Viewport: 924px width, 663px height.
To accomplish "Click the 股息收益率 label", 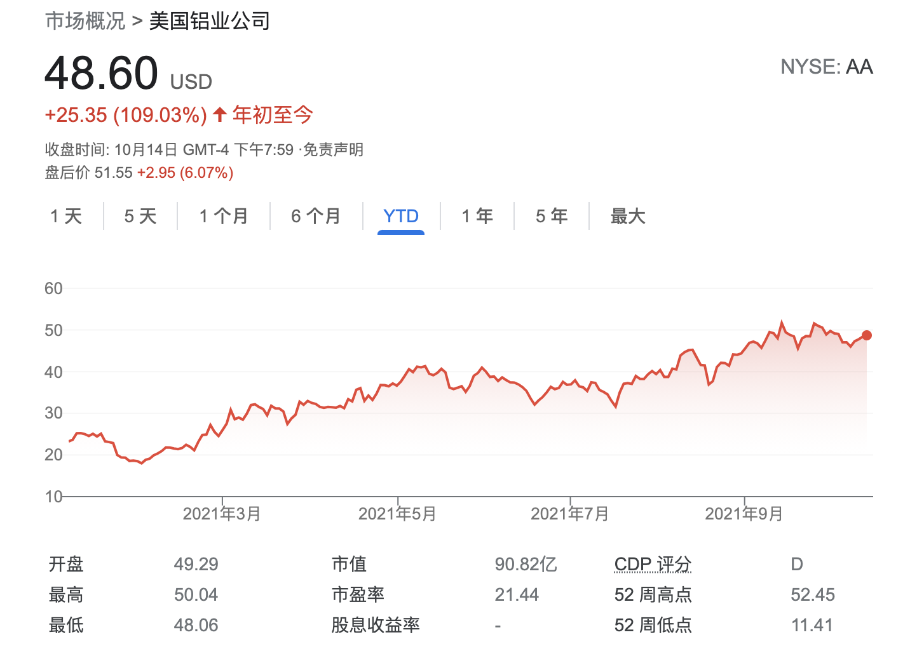I will pos(376,625).
